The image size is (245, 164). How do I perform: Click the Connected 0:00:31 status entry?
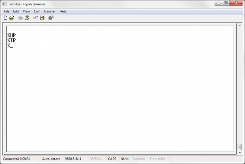[x=16, y=159]
